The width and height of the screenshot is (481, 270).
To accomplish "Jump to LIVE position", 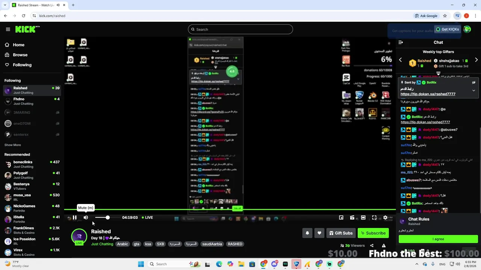I will (x=147, y=217).
